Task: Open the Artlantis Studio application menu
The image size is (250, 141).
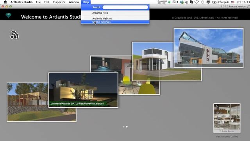Action: pos(21,2)
